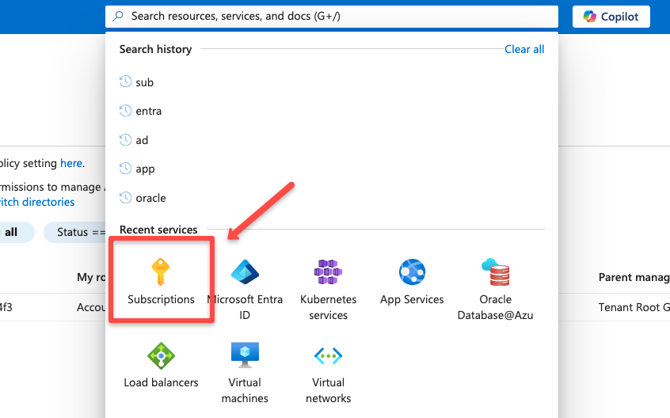This screenshot has height=418, width=670.
Task: Click the Subscriptions label text
Action: tap(161, 299)
